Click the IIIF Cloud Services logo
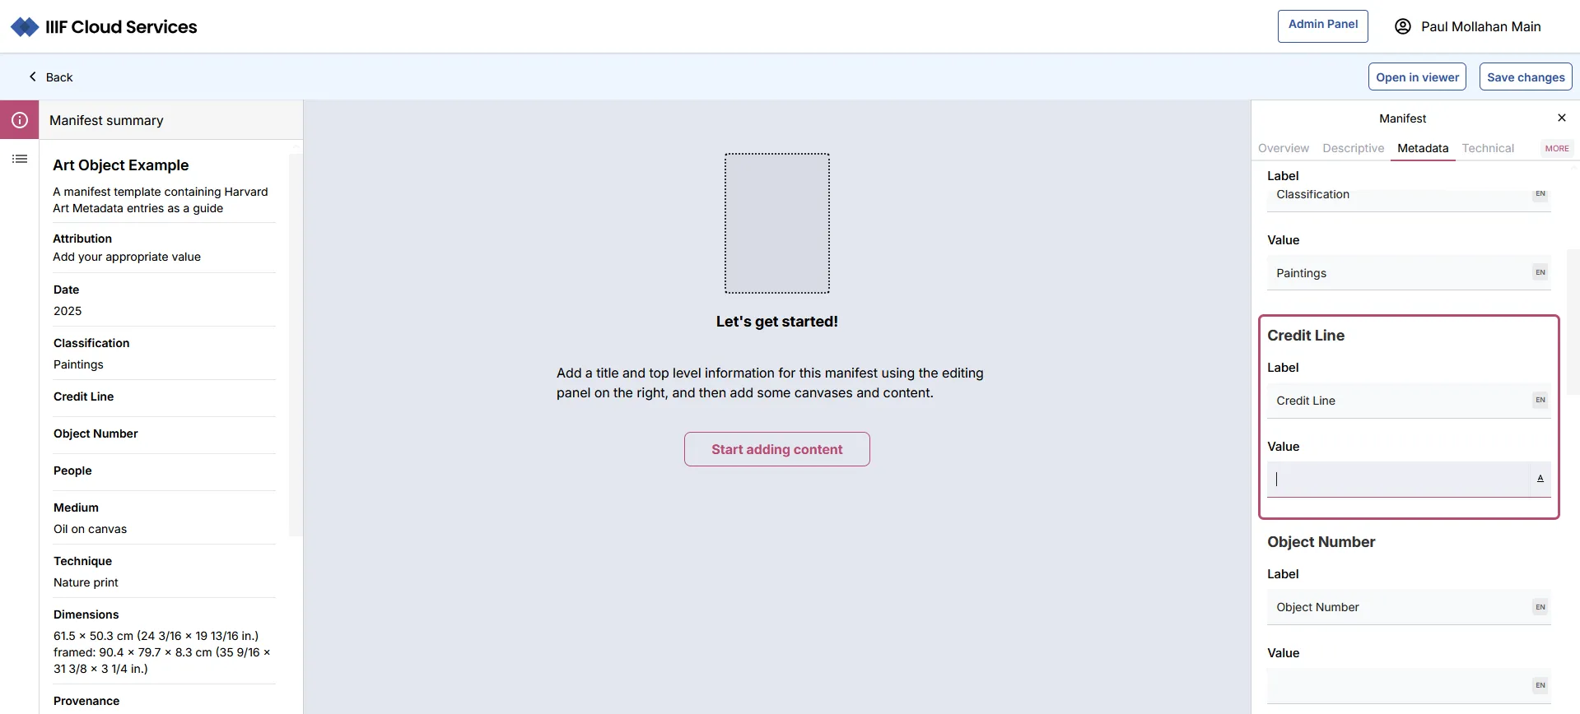Viewport: 1580px width, 714px height. click(25, 27)
